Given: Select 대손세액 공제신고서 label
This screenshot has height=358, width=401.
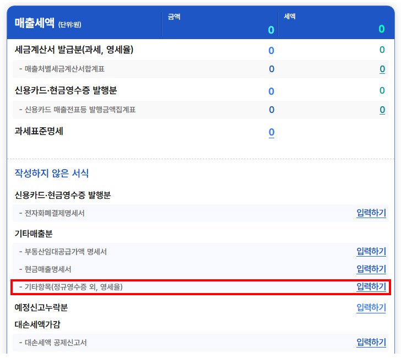Looking at the screenshot, I should click(56, 343).
